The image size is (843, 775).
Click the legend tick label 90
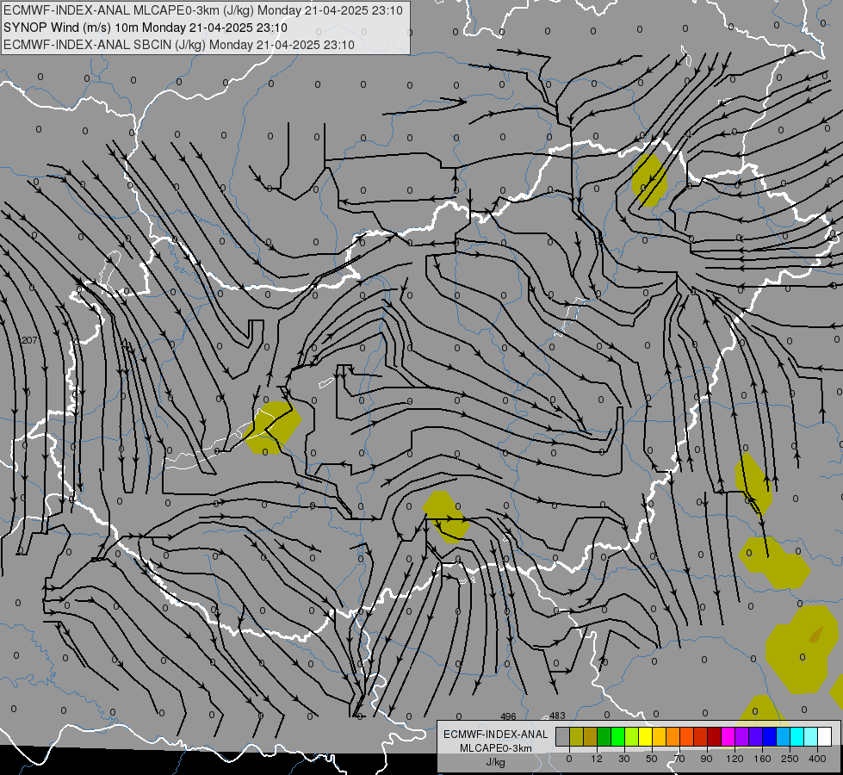(x=706, y=759)
